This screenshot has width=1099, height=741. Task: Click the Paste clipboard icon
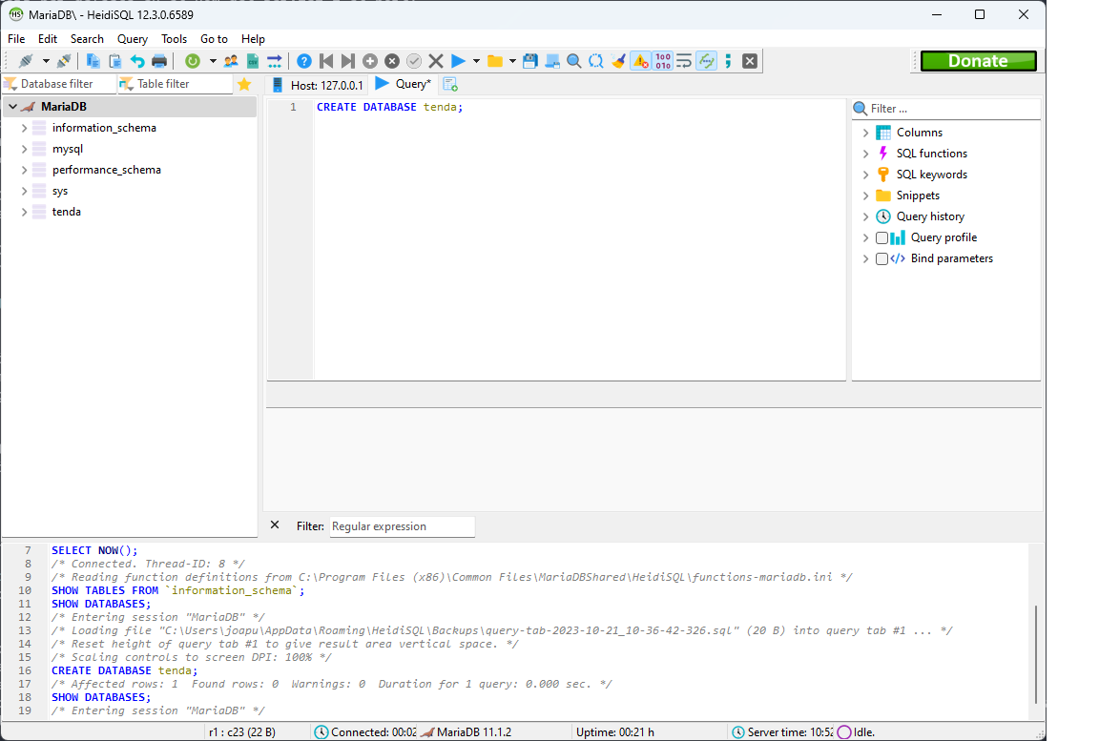pyautogui.click(x=114, y=61)
